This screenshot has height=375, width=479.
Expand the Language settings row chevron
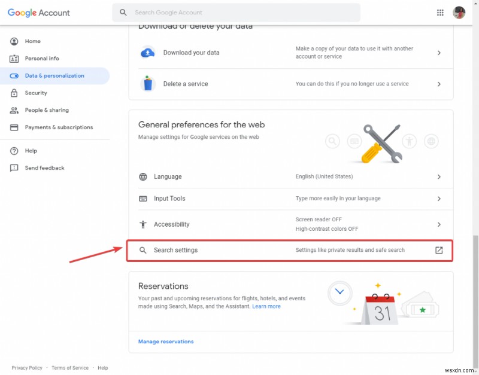pyautogui.click(x=439, y=176)
